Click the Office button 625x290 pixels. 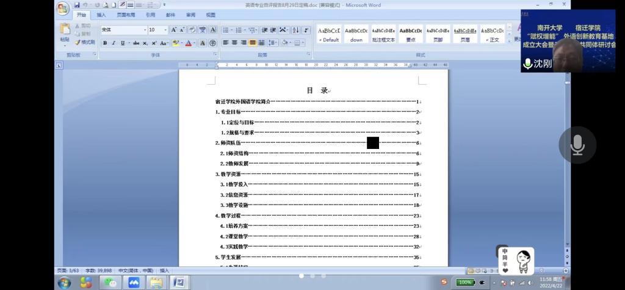point(63,7)
